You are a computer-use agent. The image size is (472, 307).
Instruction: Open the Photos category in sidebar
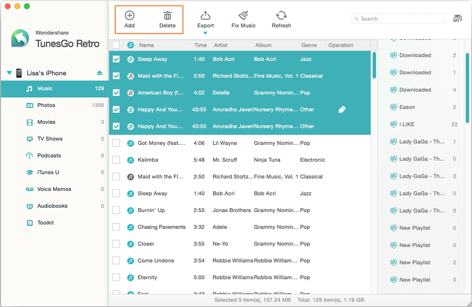point(46,105)
